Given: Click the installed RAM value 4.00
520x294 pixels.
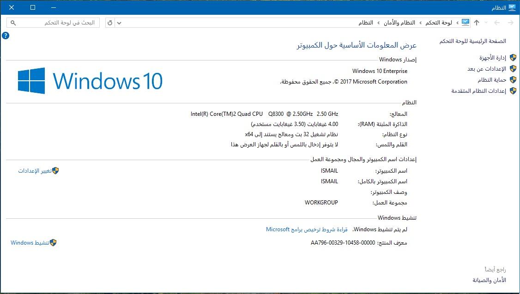Looking at the screenshot, I should tap(295, 124).
